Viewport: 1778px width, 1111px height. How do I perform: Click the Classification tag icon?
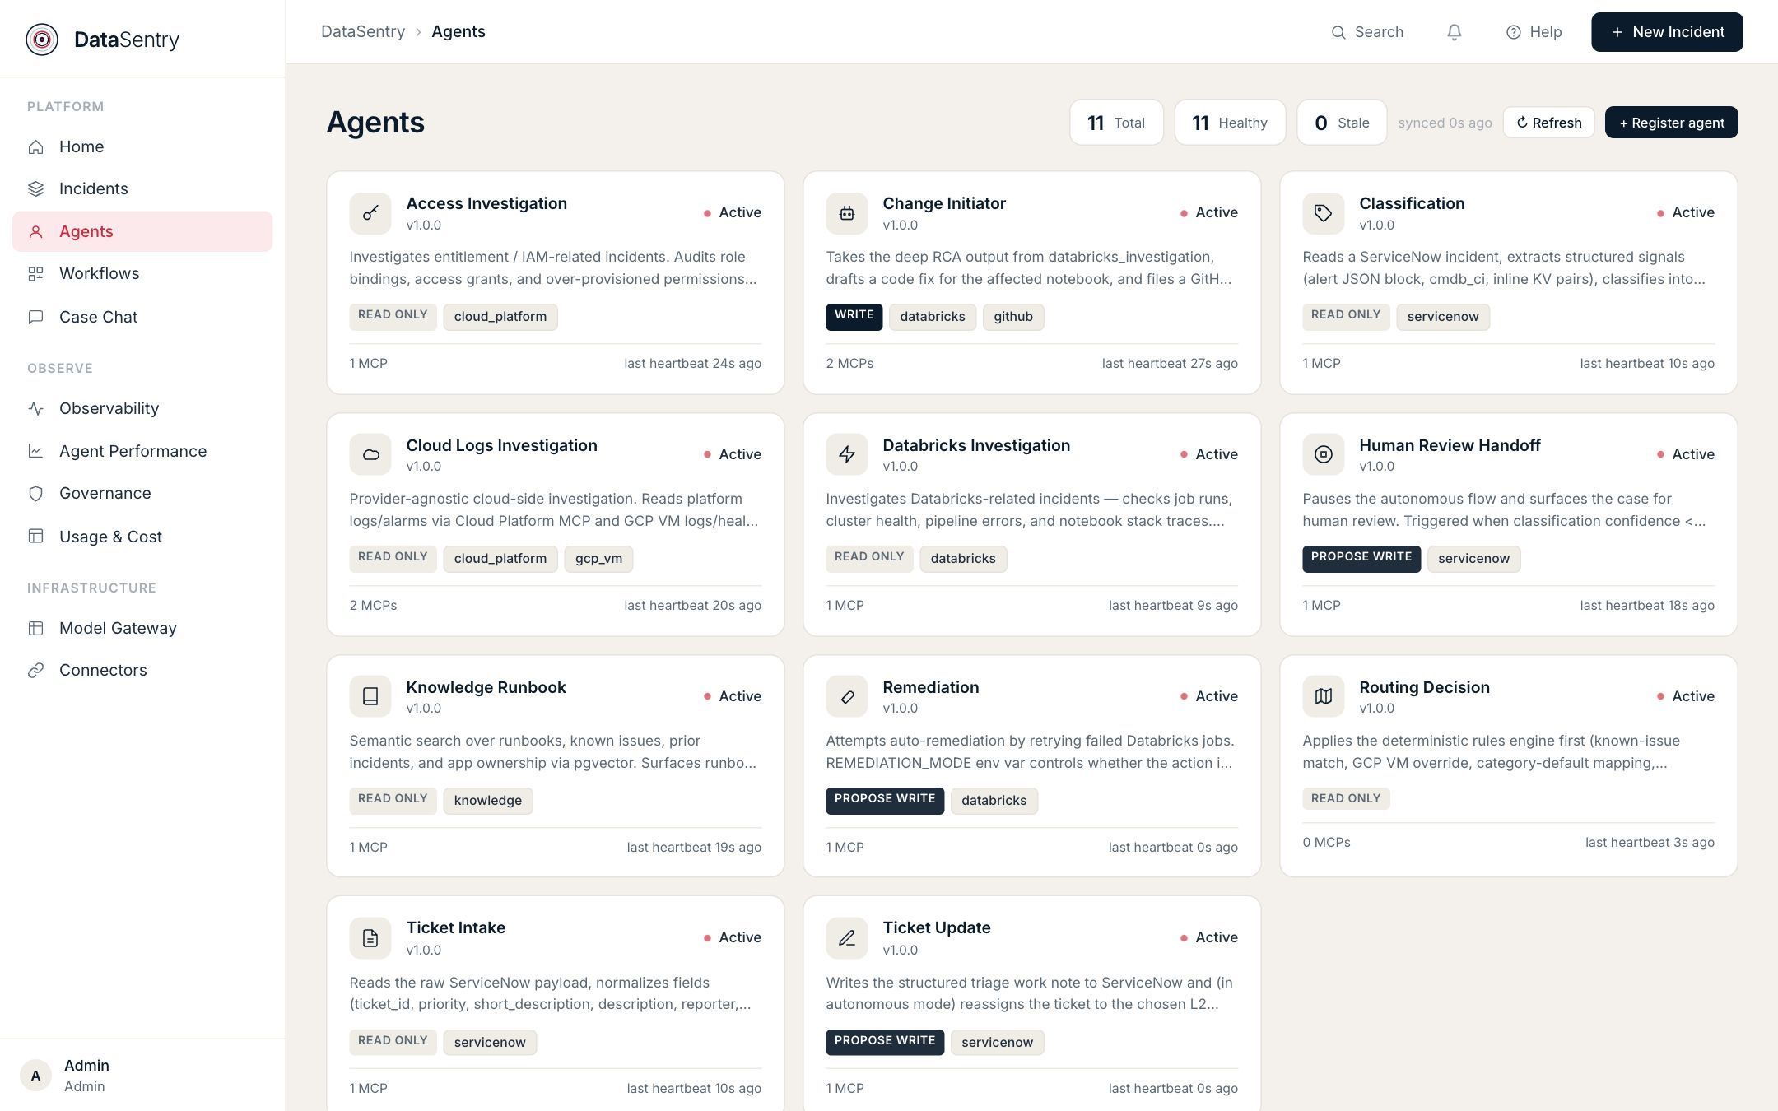tap(1324, 213)
